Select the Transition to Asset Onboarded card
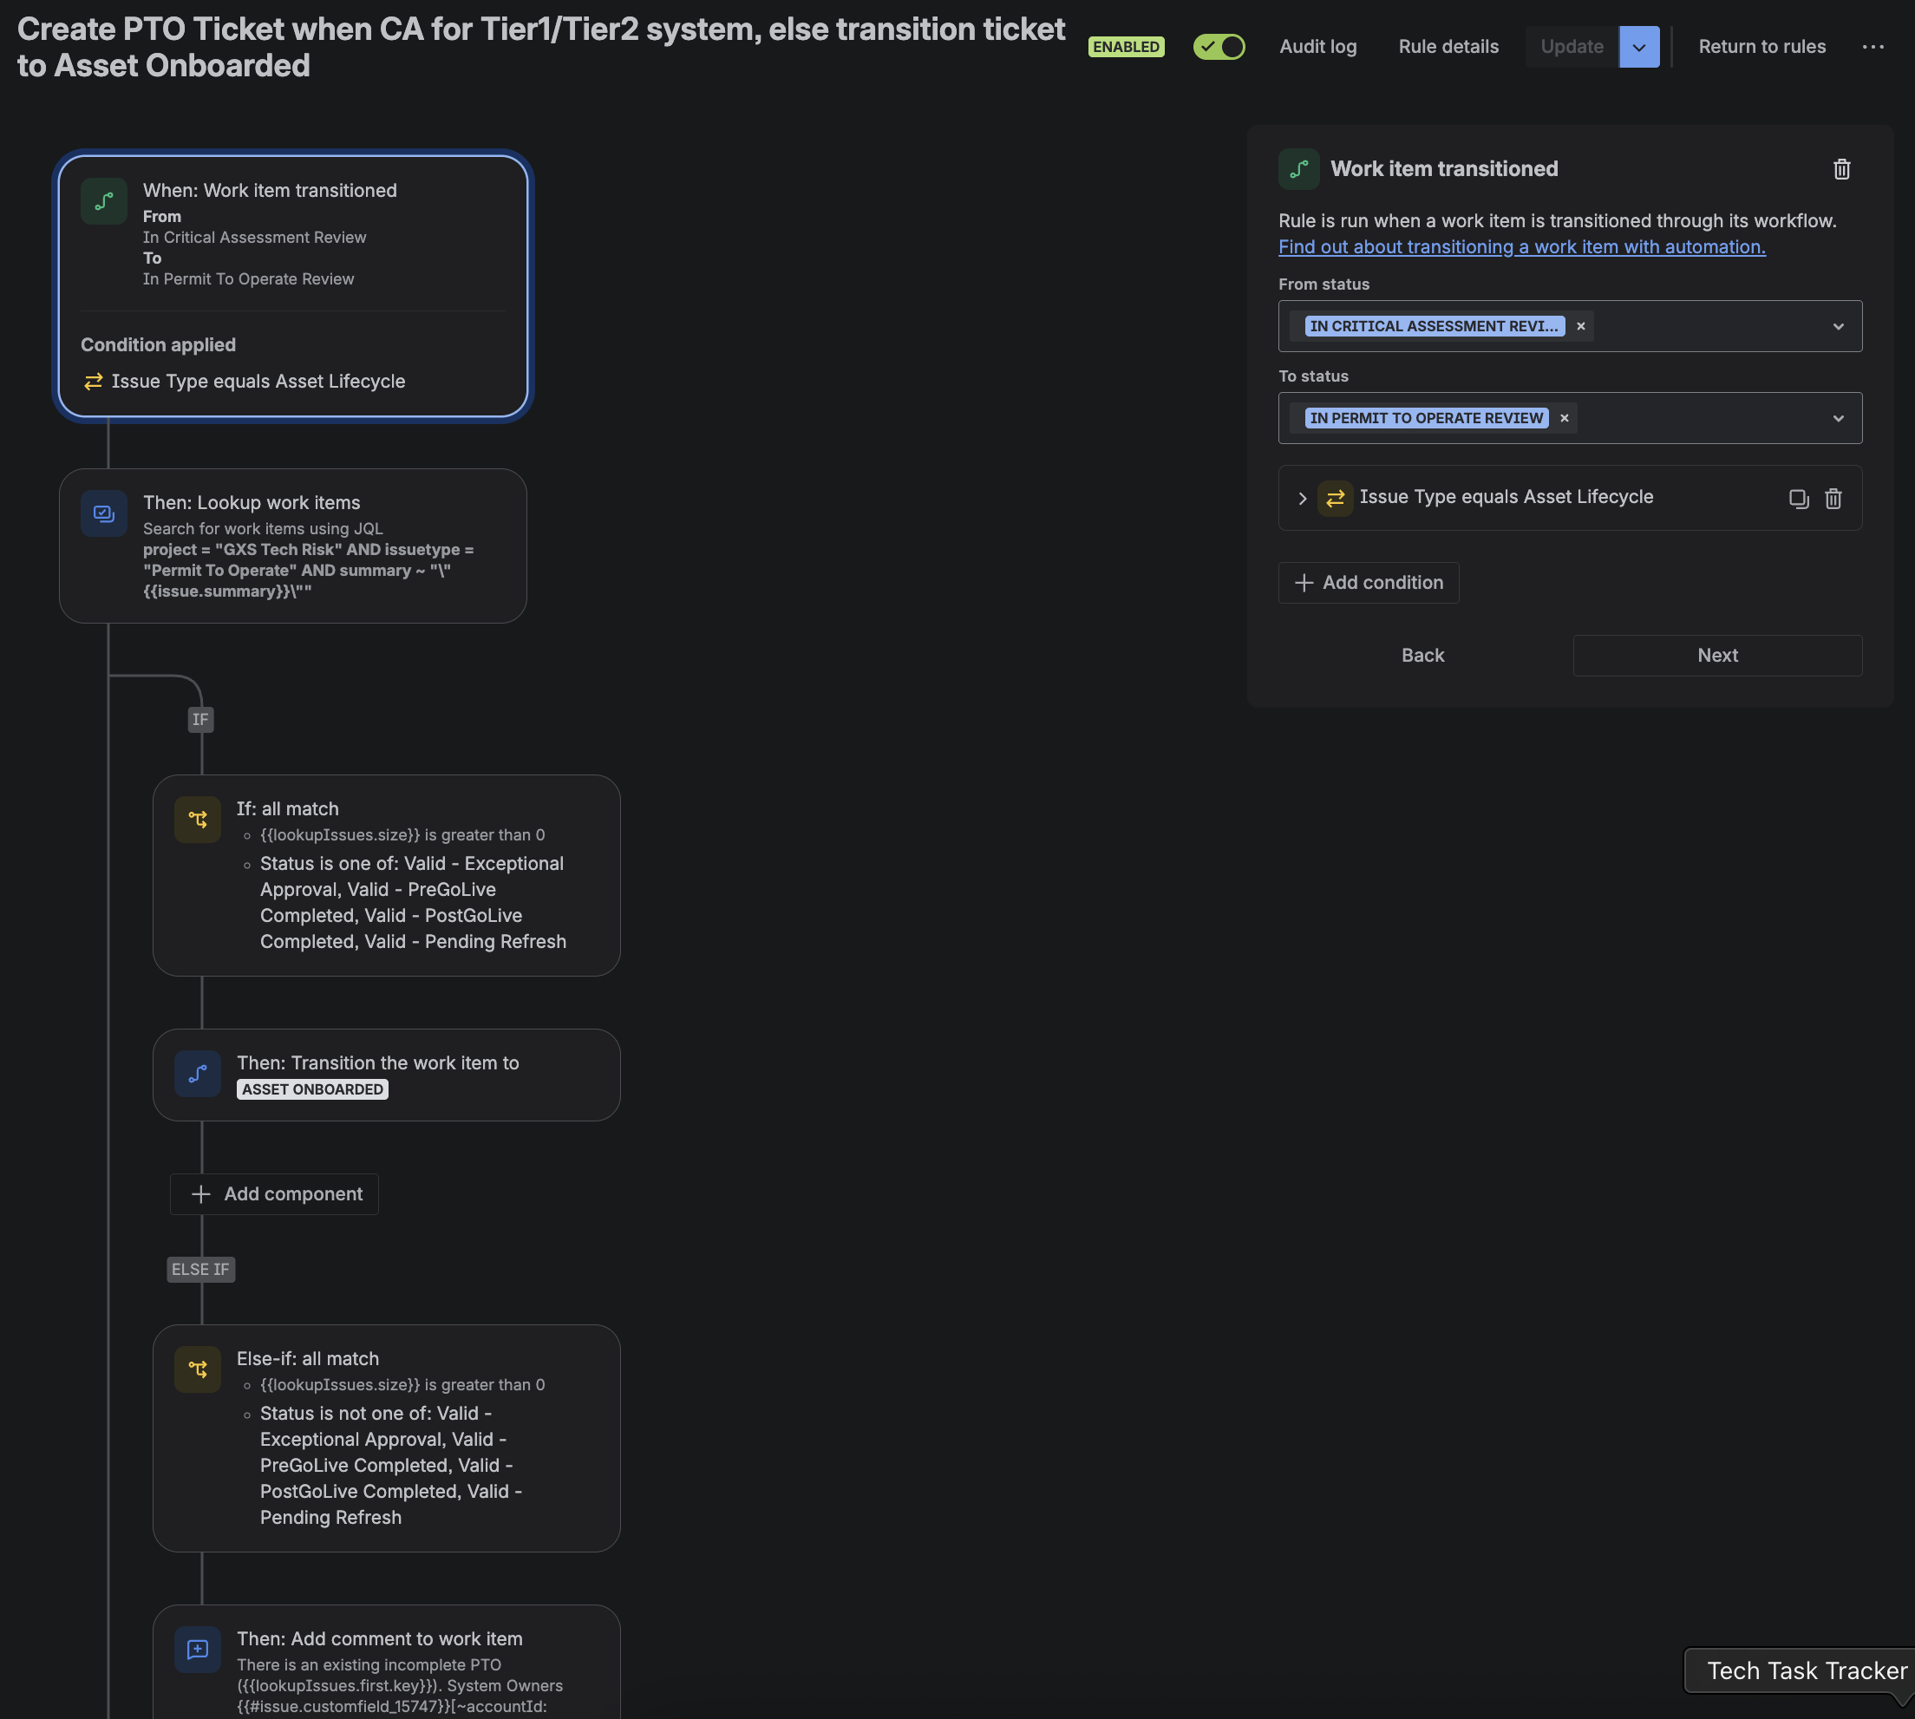Screen dimensions: 1915x1719 (x=386, y=1075)
